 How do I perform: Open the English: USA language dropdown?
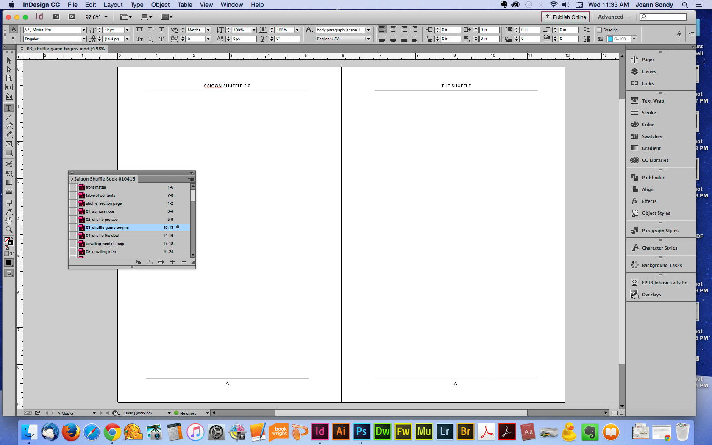point(368,39)
